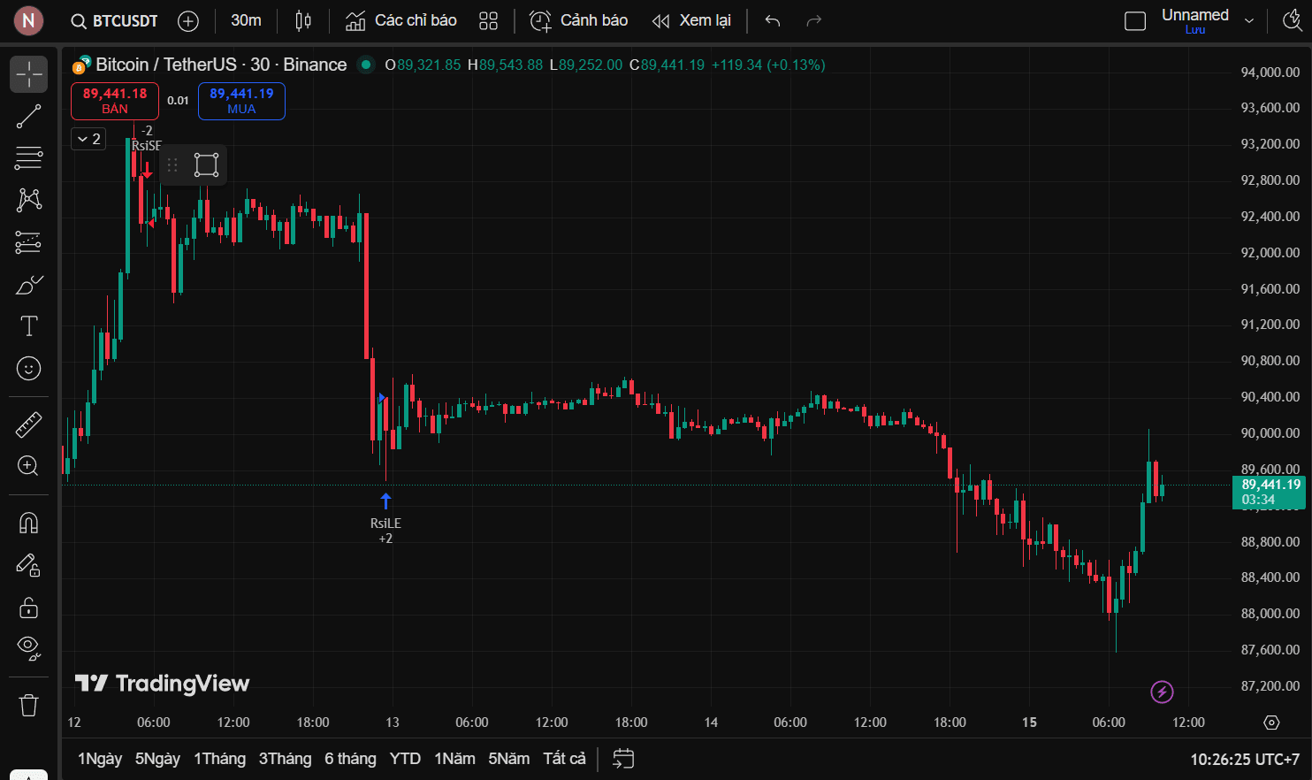The width and height of the screenshot is (1312, 780).
Task: Click the red BÁN sell button
Action: 115,101
